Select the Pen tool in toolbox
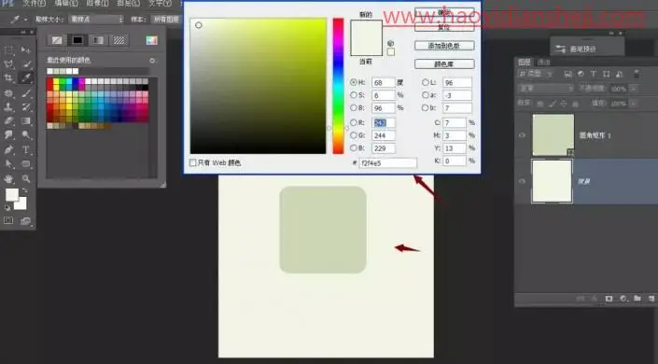Screen dimensions: 658x364 click(x=8, y=150)
